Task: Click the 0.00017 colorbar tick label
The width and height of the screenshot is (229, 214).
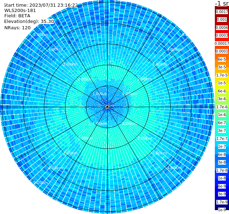Action: coord(222,43)
